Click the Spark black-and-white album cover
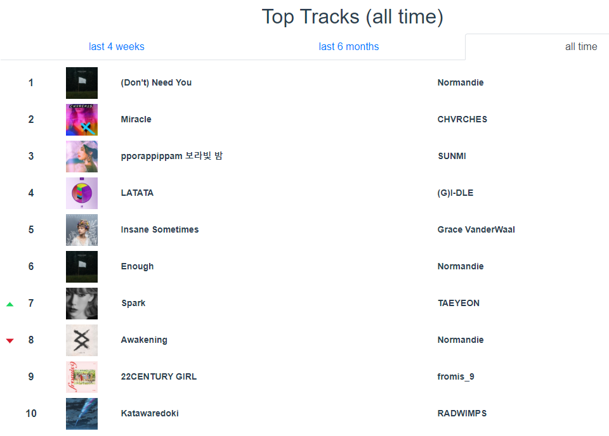This screenshot has height=436, width=609. click(82, 304)
